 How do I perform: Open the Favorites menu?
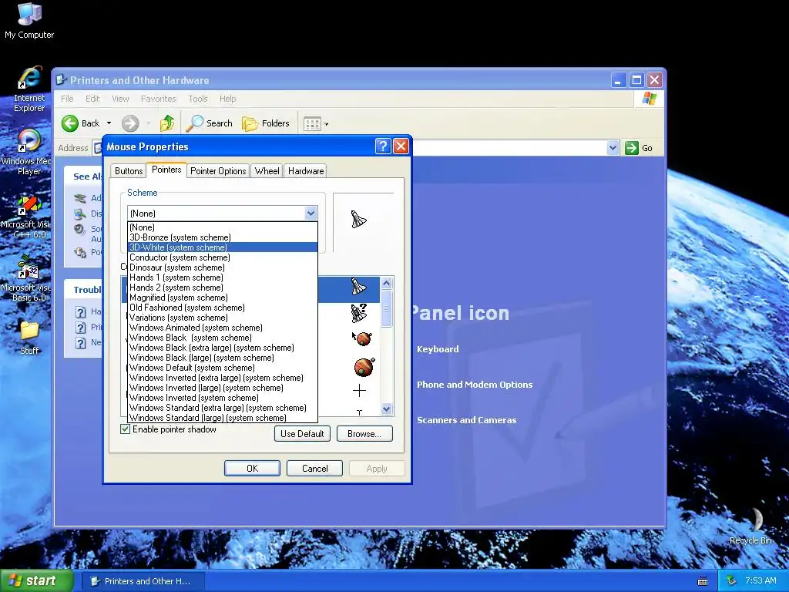(x=158, y=99)
